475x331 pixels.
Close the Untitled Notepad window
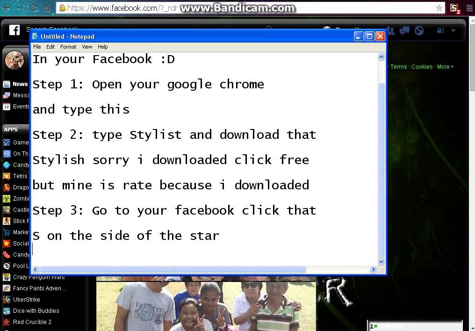(380, 36)
